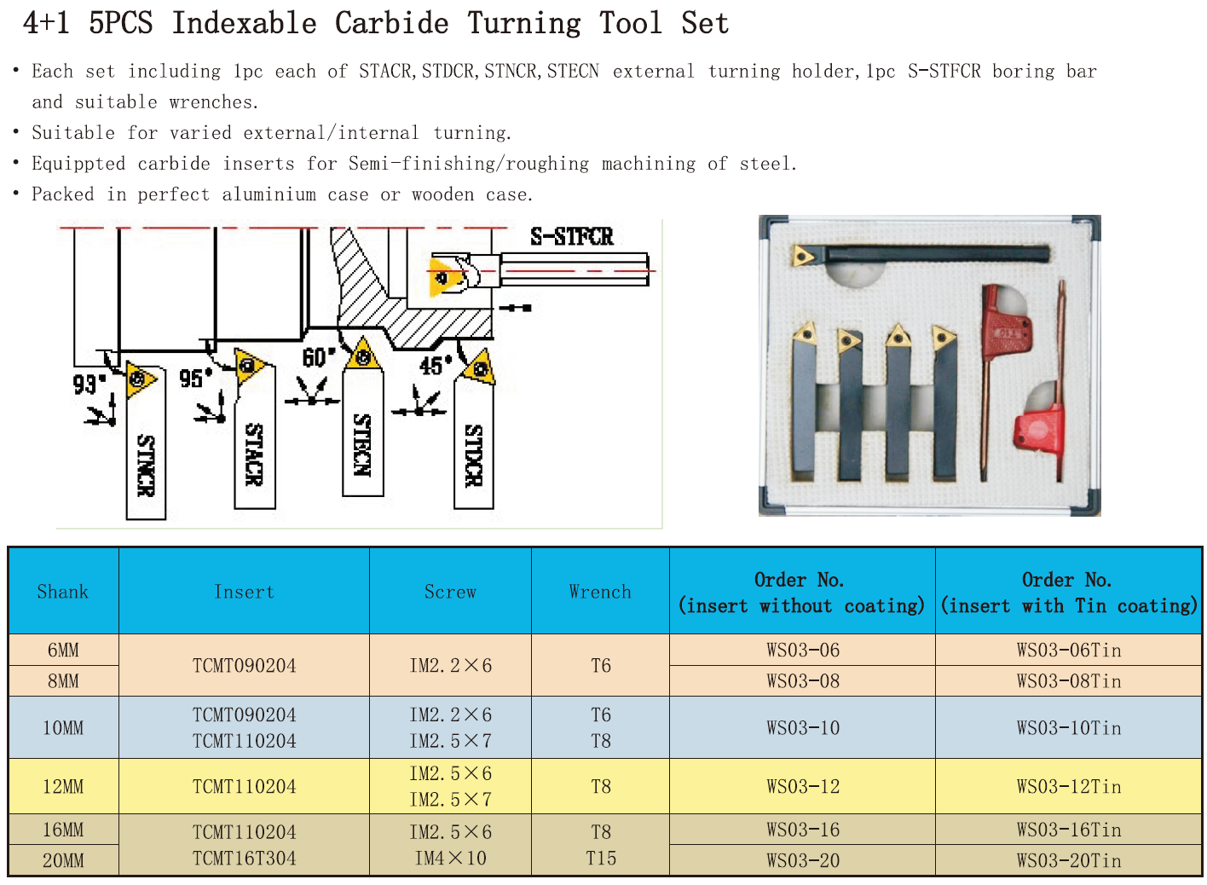Click the IM4×10 screw entry
This screenshot has width=1207, height=885.
click(x=451, y=859)
